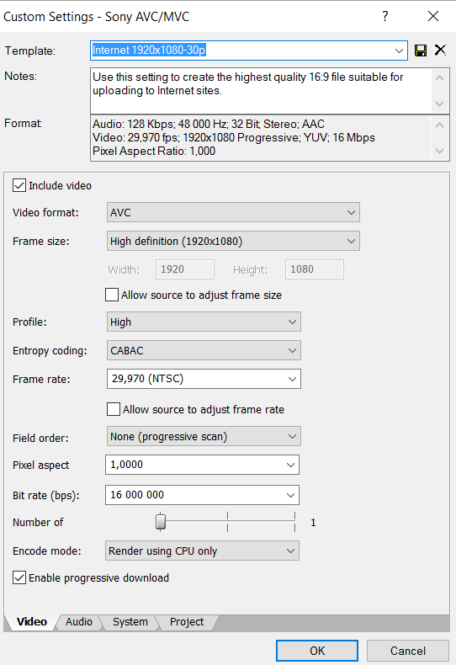Click the Height field showing 1080
This screenshot has width=456, height=665.
pos(315,269)
